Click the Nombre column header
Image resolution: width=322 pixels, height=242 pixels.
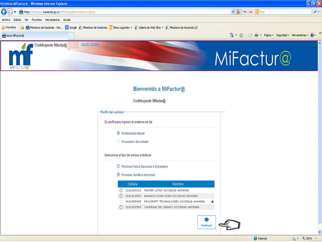(178, 184)
